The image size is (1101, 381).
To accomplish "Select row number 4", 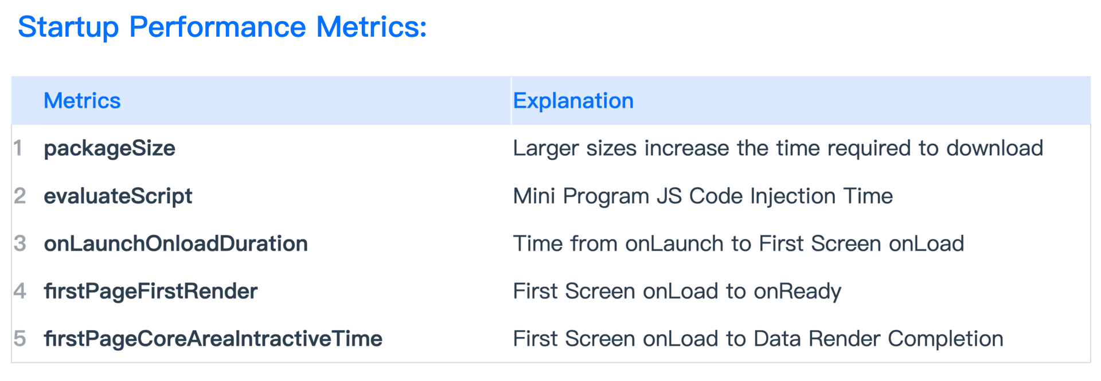I will point(20,291).
